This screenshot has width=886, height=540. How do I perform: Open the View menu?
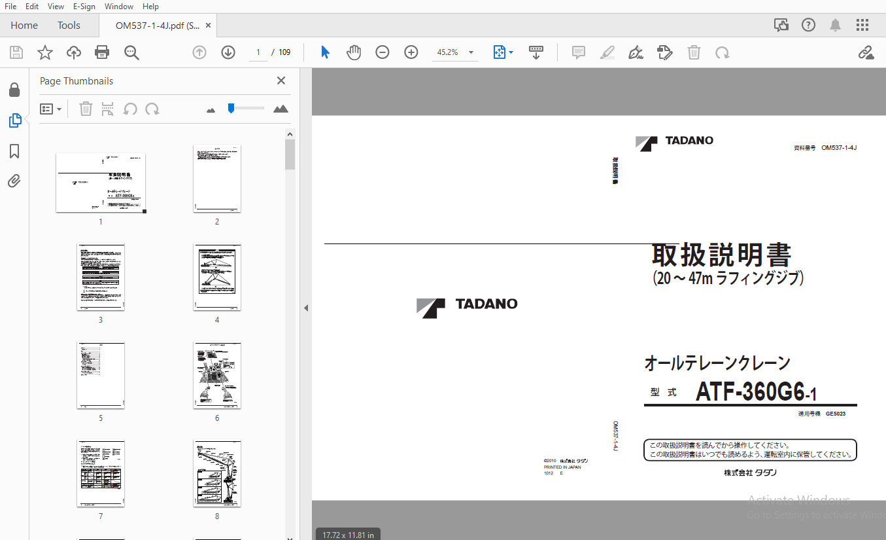tap(56, 6)
